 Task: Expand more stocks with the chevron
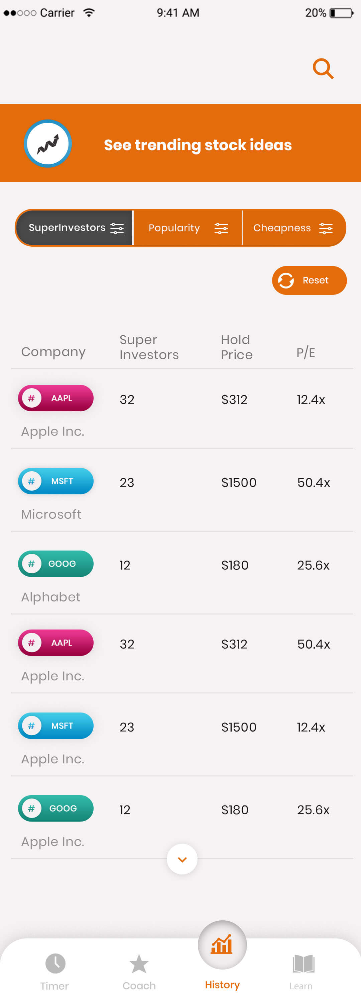(x=182, y=859)
